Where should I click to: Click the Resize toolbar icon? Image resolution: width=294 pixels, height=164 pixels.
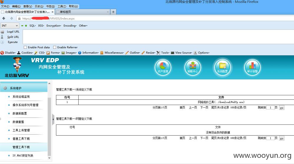[143, 53]
